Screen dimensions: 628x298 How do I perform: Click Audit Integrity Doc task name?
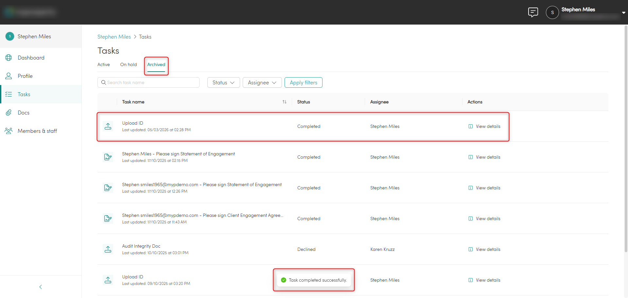pos(141,246)
